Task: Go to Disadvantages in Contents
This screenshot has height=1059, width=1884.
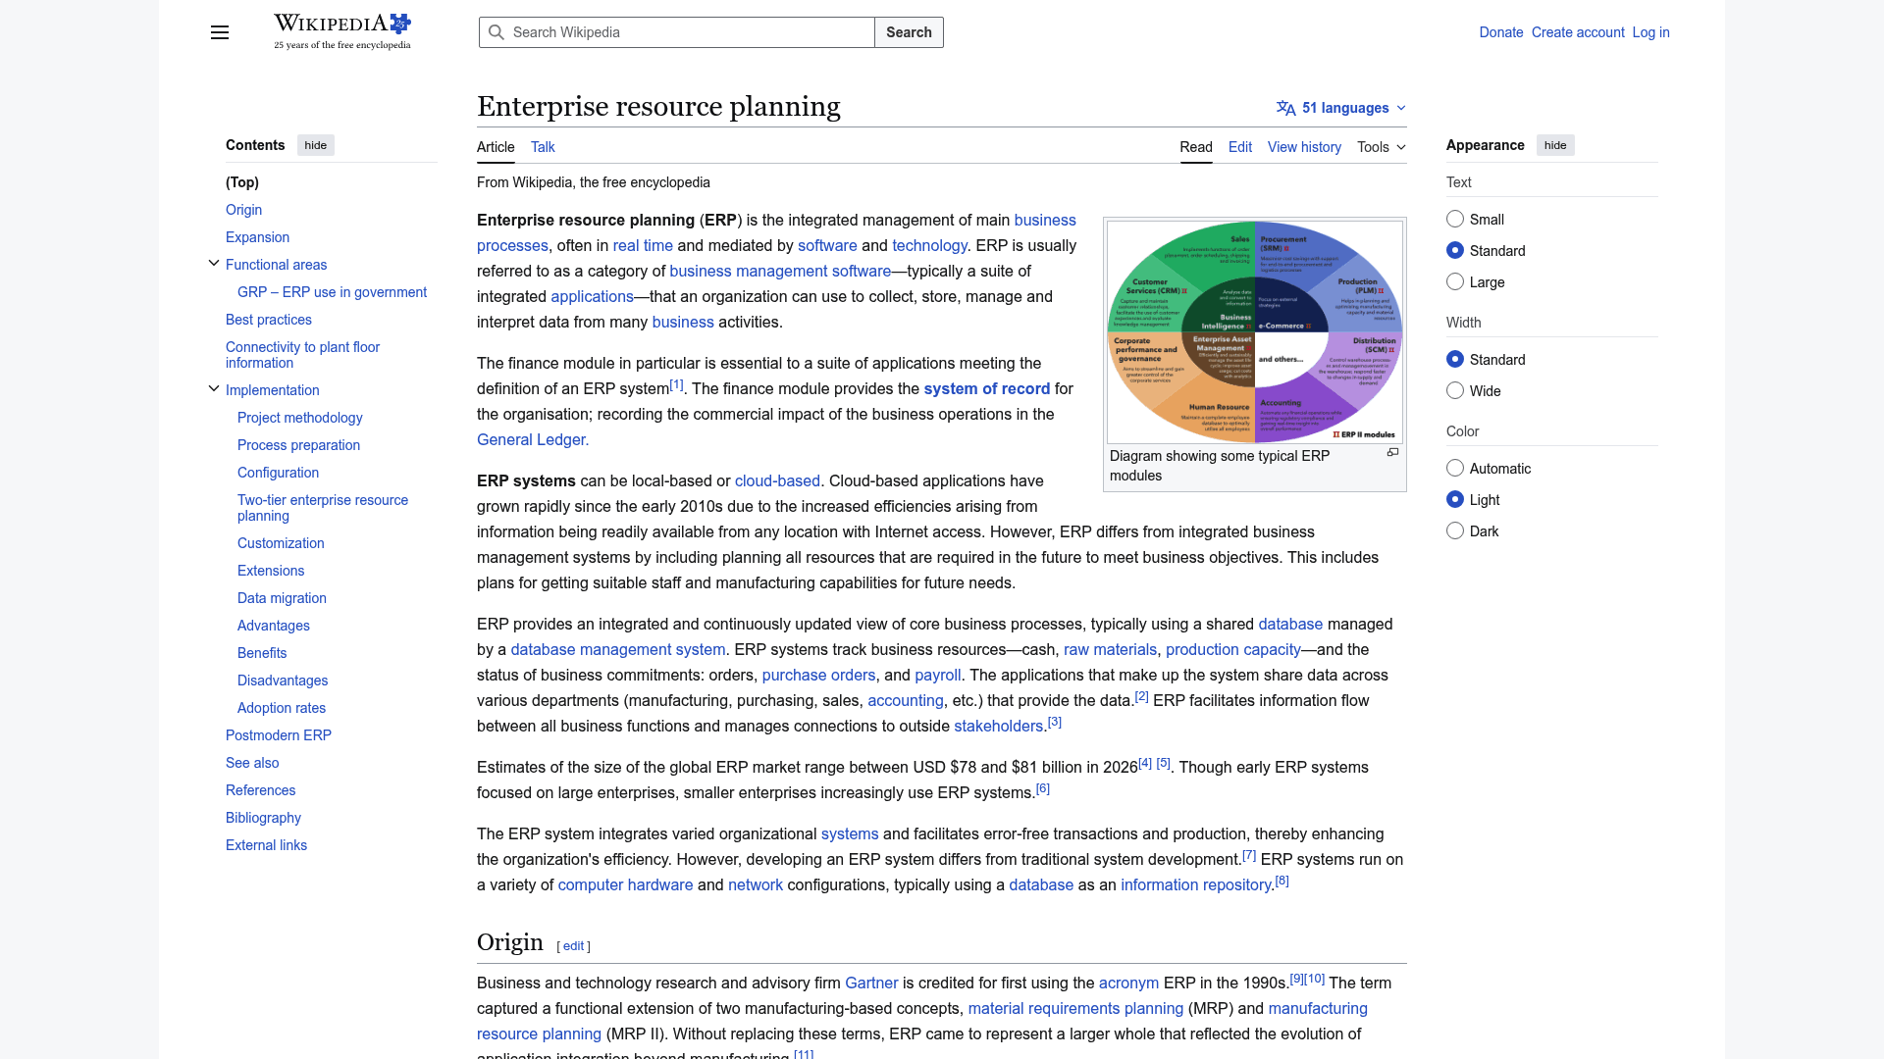Action: [283, 681]
